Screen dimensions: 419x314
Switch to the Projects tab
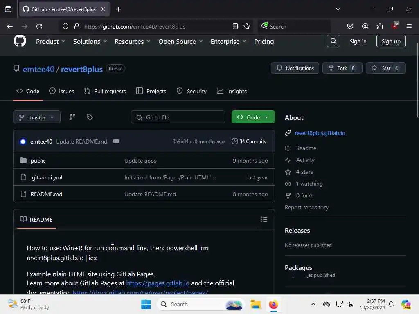(x=151, y=91)
